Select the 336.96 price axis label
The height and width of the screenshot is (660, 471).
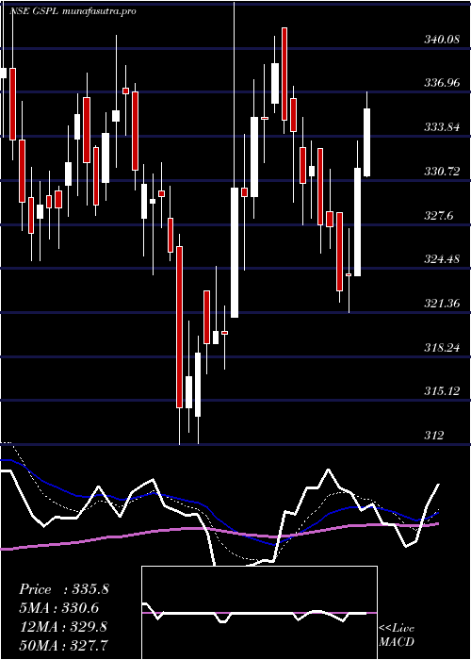pyautogui.click(x=442, y=83)
